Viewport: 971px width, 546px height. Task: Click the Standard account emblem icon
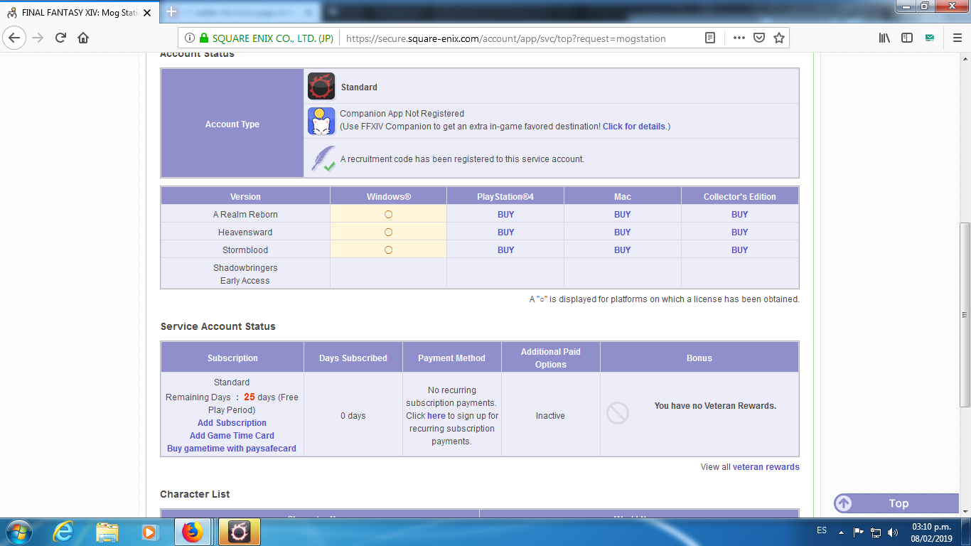click(x=321, y=87)
